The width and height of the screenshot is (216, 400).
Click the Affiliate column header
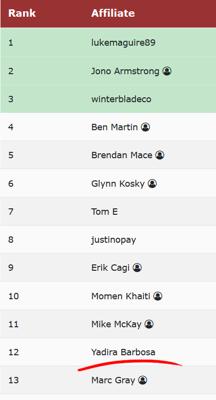[x=113, y=13]
